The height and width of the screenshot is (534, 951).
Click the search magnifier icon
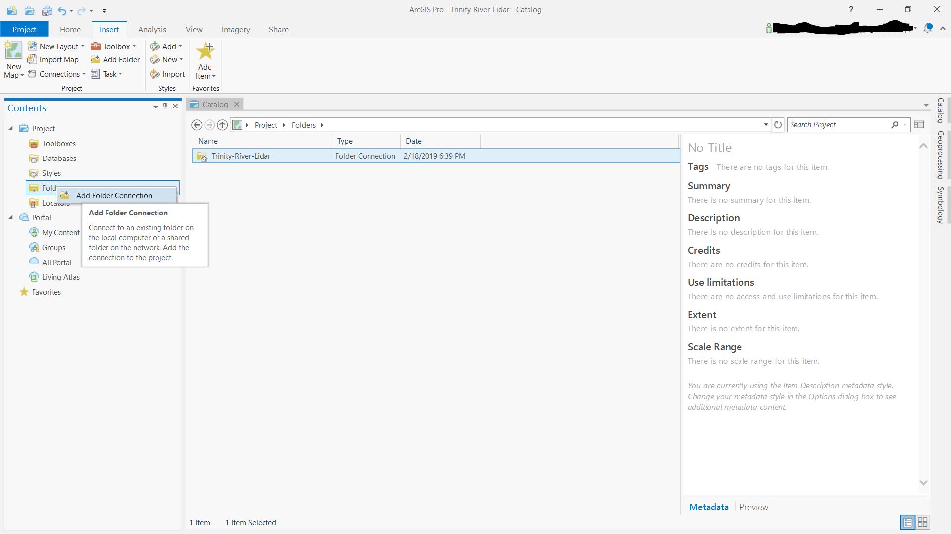[895, 125]
